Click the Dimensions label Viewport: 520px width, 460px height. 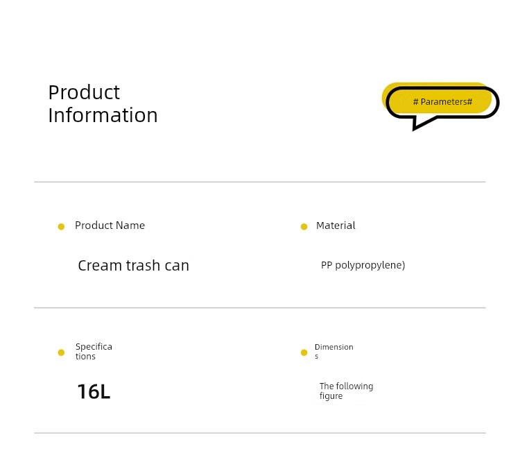click(333, 351)
